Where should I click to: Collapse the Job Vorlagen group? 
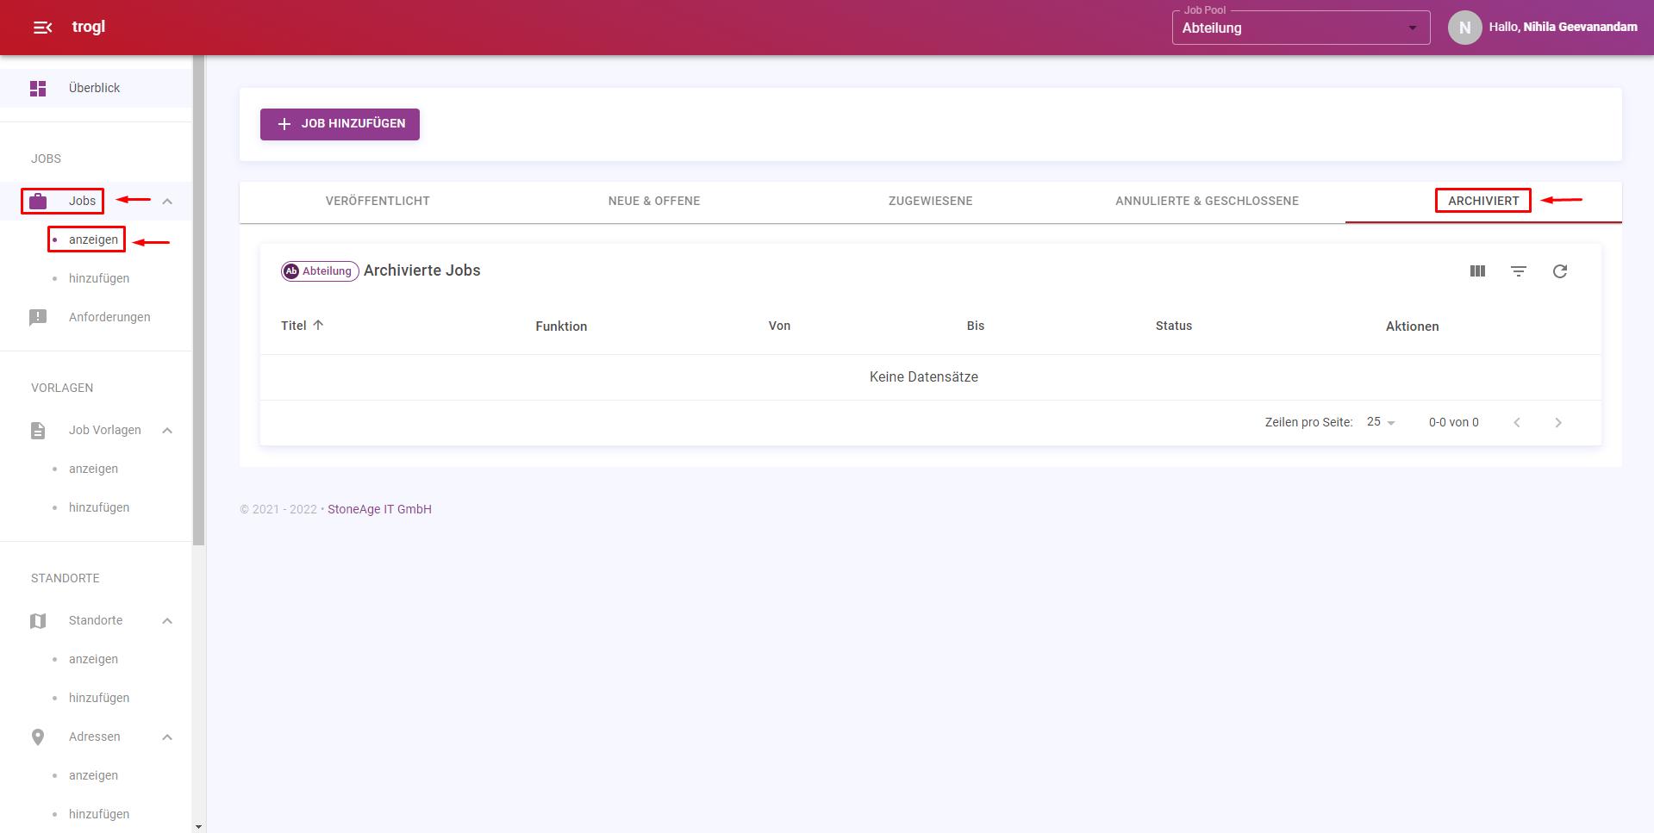click(x=167, y=430)
